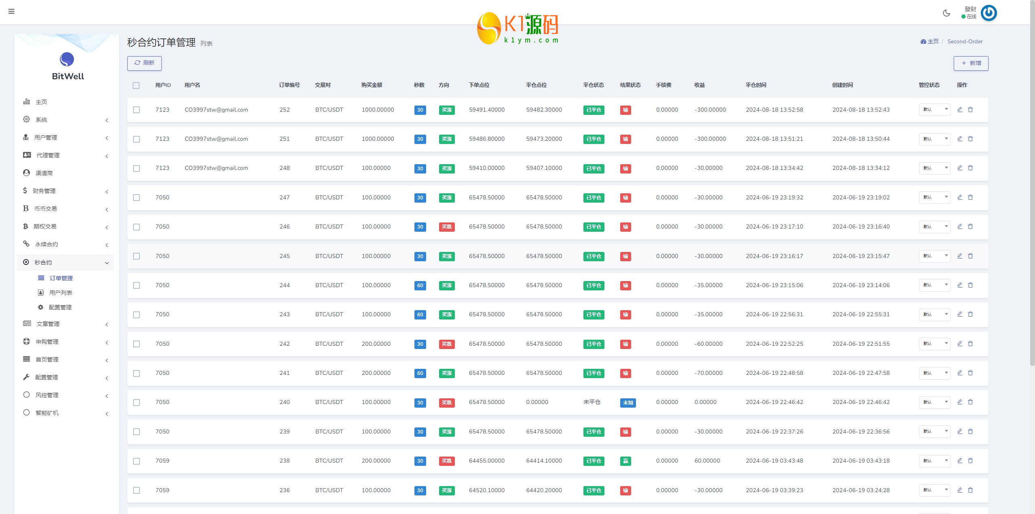Open control status dropdown for order 248
Viewport: 1035px width, 514px height.
[934, 168]
